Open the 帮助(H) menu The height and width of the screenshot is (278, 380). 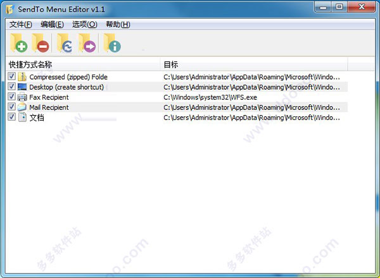(118, 25)
